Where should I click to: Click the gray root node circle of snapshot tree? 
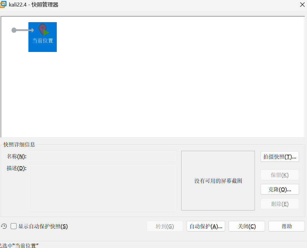[x=14, y=30]
